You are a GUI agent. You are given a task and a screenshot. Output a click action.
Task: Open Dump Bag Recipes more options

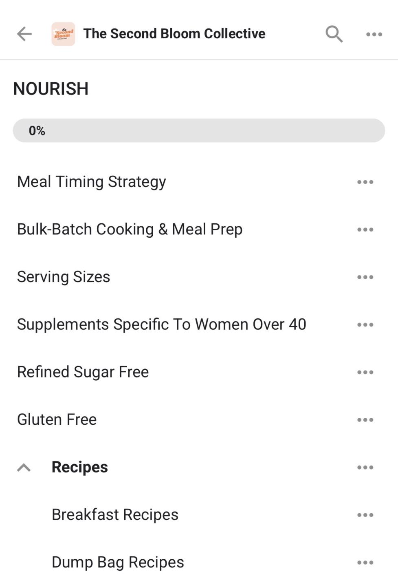[x=365, y=563]
